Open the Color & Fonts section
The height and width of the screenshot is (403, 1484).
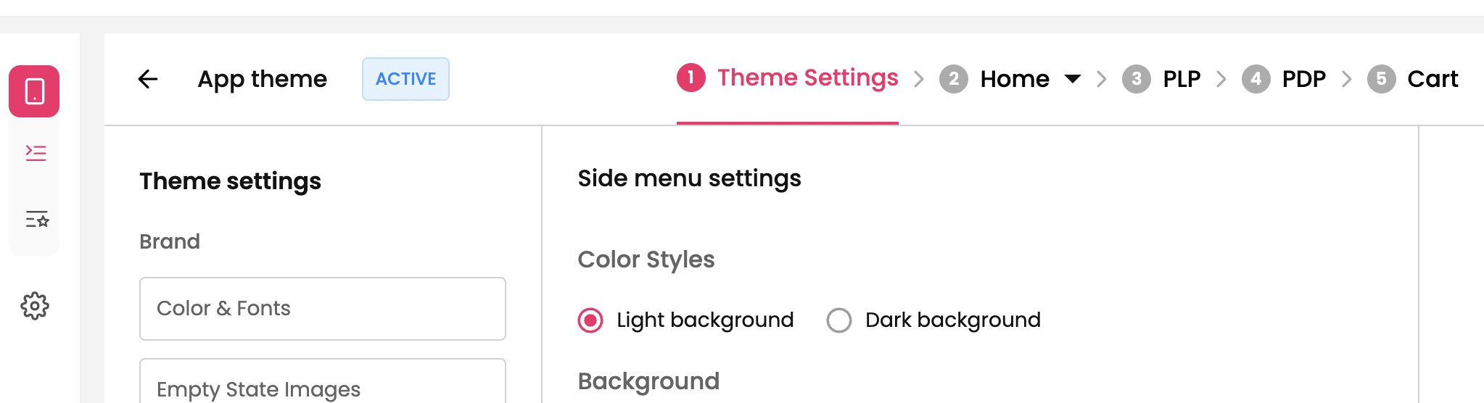click(x=322, y=309)
